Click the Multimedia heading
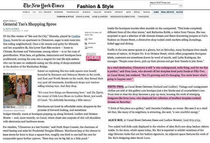 coord(10,74)
